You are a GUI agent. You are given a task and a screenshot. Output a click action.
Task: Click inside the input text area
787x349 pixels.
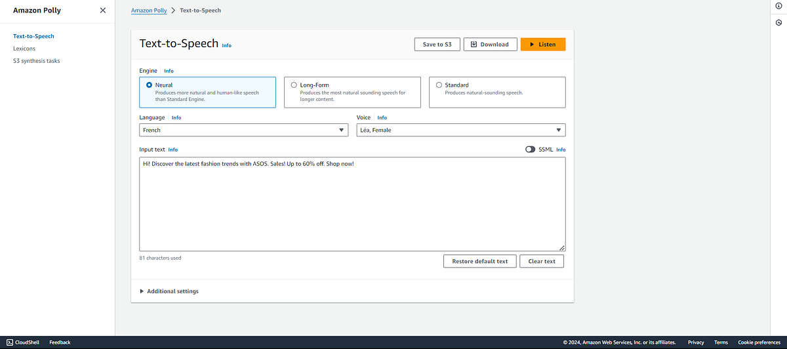click(352, 204)
